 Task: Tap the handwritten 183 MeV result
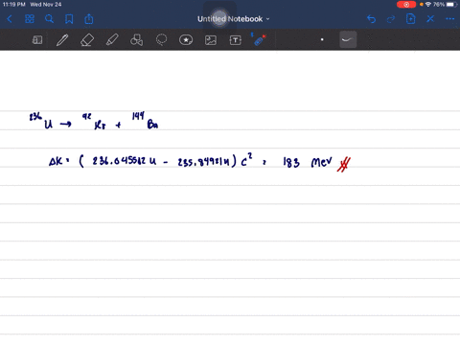click(308, 162)
